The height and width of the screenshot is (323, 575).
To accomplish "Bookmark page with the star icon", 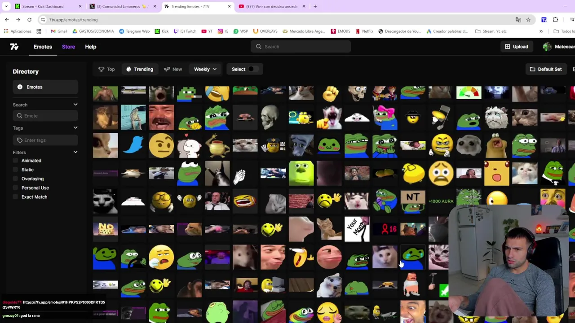I will pos(528,20).
